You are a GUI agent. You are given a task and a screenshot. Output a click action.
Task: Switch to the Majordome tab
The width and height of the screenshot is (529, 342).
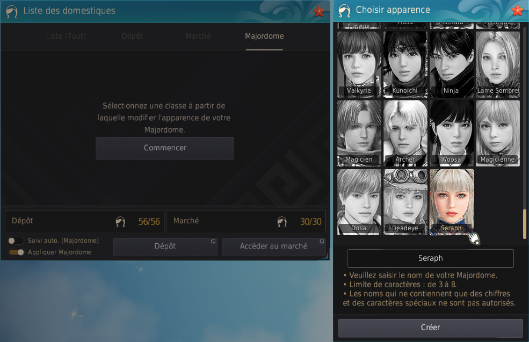click(x=264, y=36)
